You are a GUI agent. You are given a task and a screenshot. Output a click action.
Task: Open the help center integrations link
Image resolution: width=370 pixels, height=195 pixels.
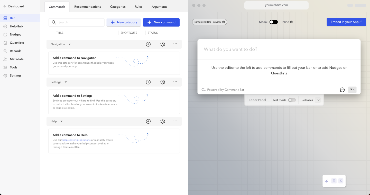point(76,140)
